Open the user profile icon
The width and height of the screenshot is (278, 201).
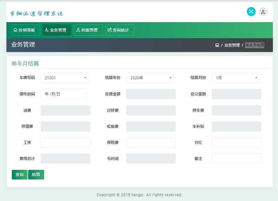[263, 12]
